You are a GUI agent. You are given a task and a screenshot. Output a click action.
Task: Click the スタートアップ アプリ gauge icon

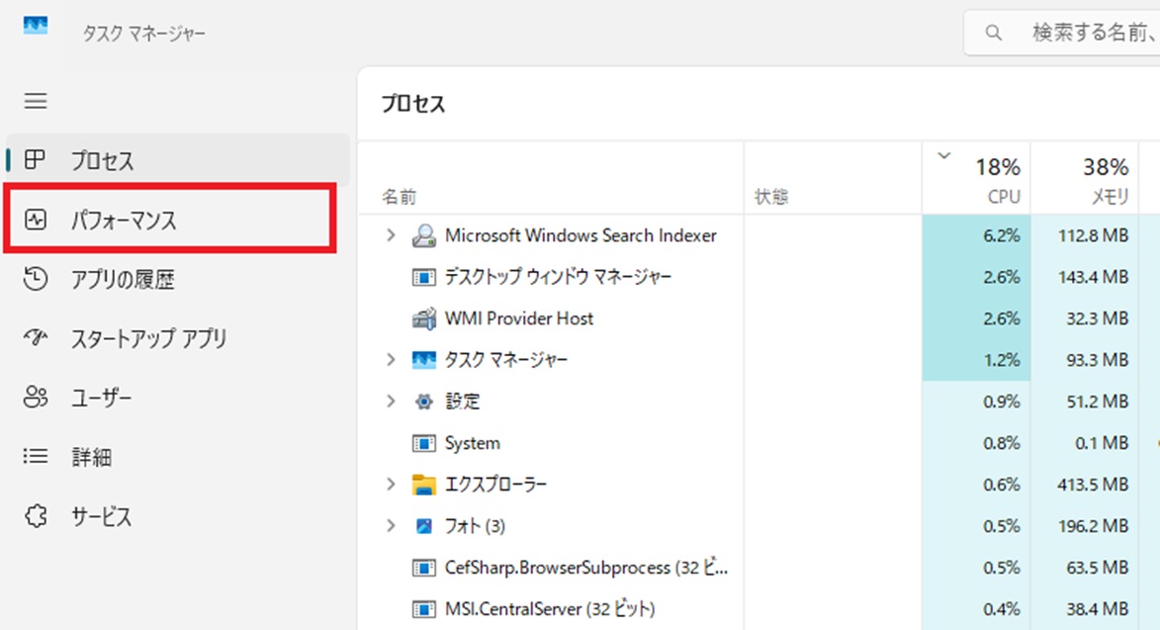[x=35, y=338]
